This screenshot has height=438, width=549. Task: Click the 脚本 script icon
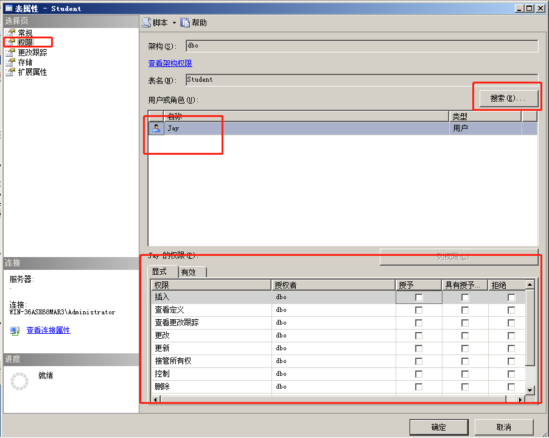146,23
